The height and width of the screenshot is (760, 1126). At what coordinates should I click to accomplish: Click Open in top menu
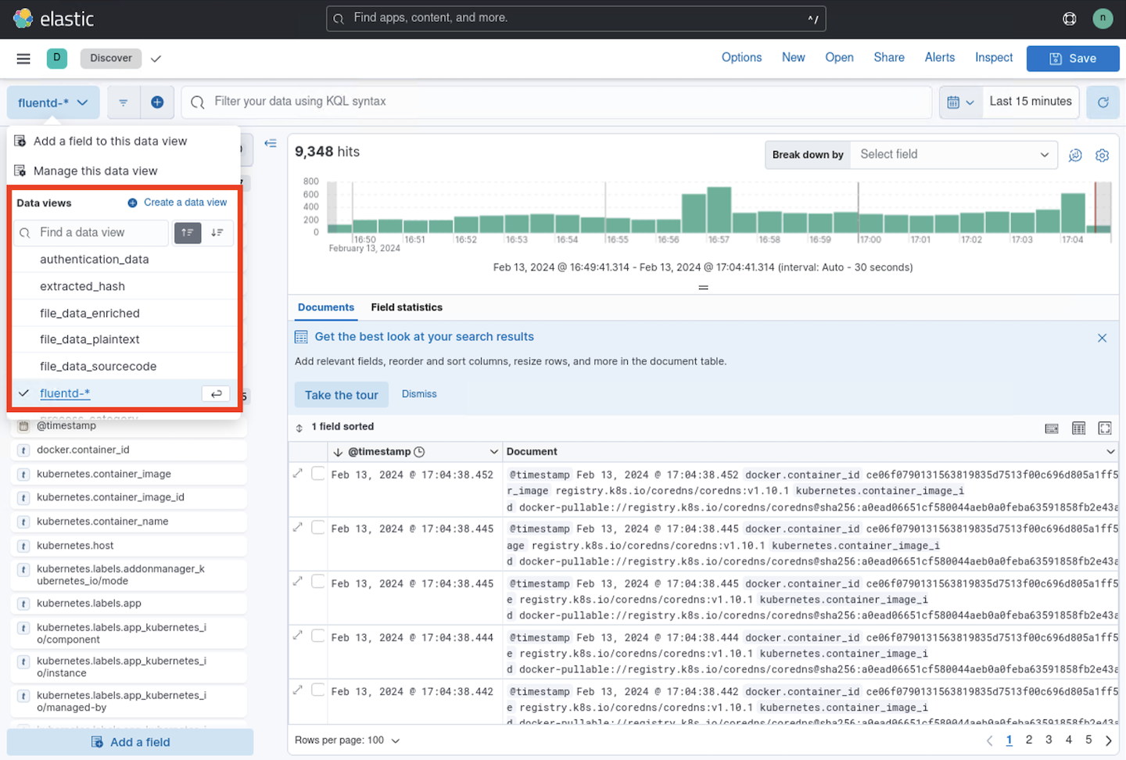839,58
